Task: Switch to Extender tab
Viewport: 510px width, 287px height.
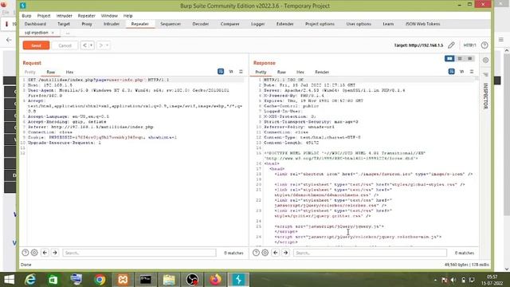Action: pyautogui.click(x=285, y=24)
